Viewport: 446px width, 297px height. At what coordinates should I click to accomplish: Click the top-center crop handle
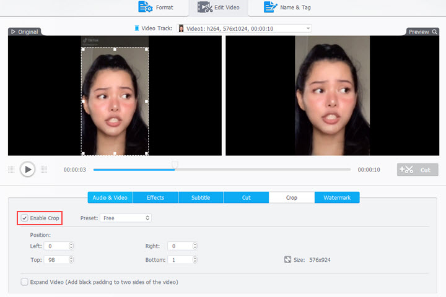[115, 49]
